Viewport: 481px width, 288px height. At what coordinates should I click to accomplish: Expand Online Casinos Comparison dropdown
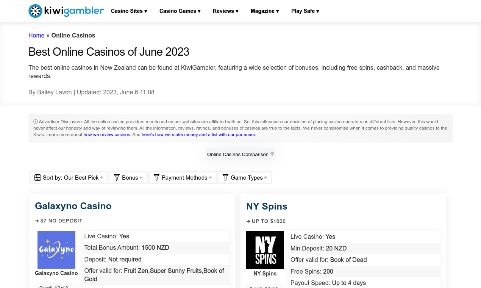point(240,154)
